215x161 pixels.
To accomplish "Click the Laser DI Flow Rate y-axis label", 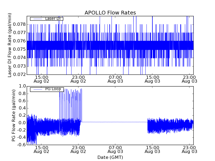I will (x=10, y=45).
